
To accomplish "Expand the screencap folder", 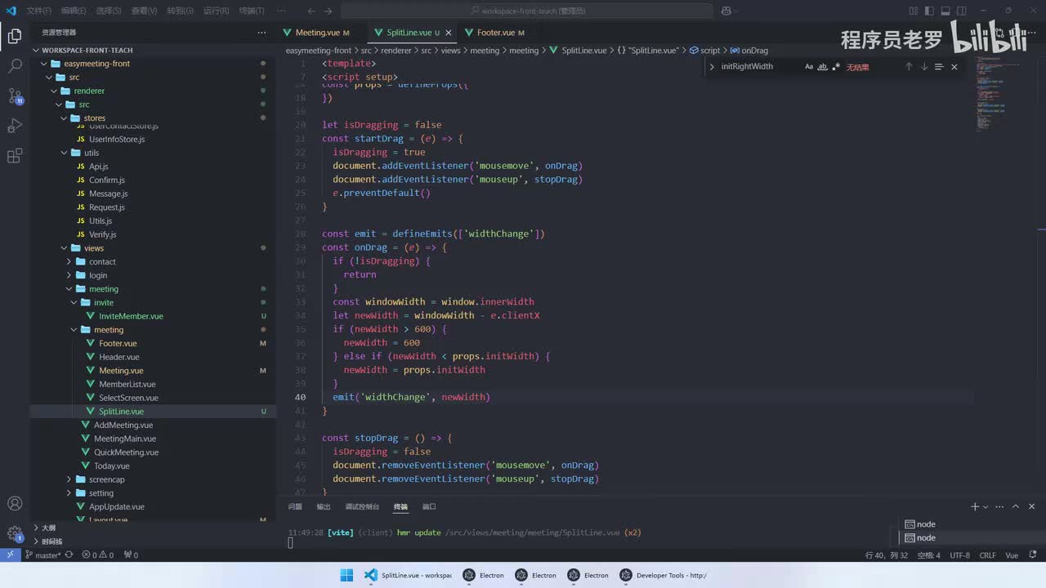I will pos(106,479).
